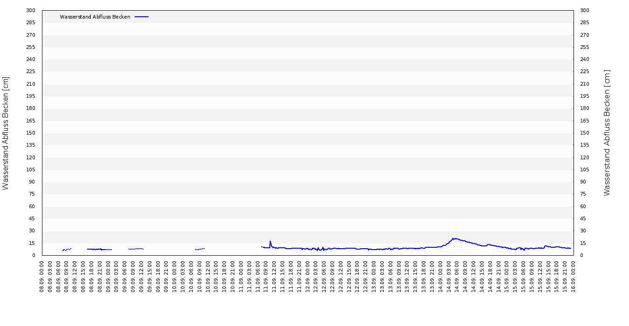Click the right vertical axis title
The image size is (629, 326).
pyautogui.click(x=607, y=133)
